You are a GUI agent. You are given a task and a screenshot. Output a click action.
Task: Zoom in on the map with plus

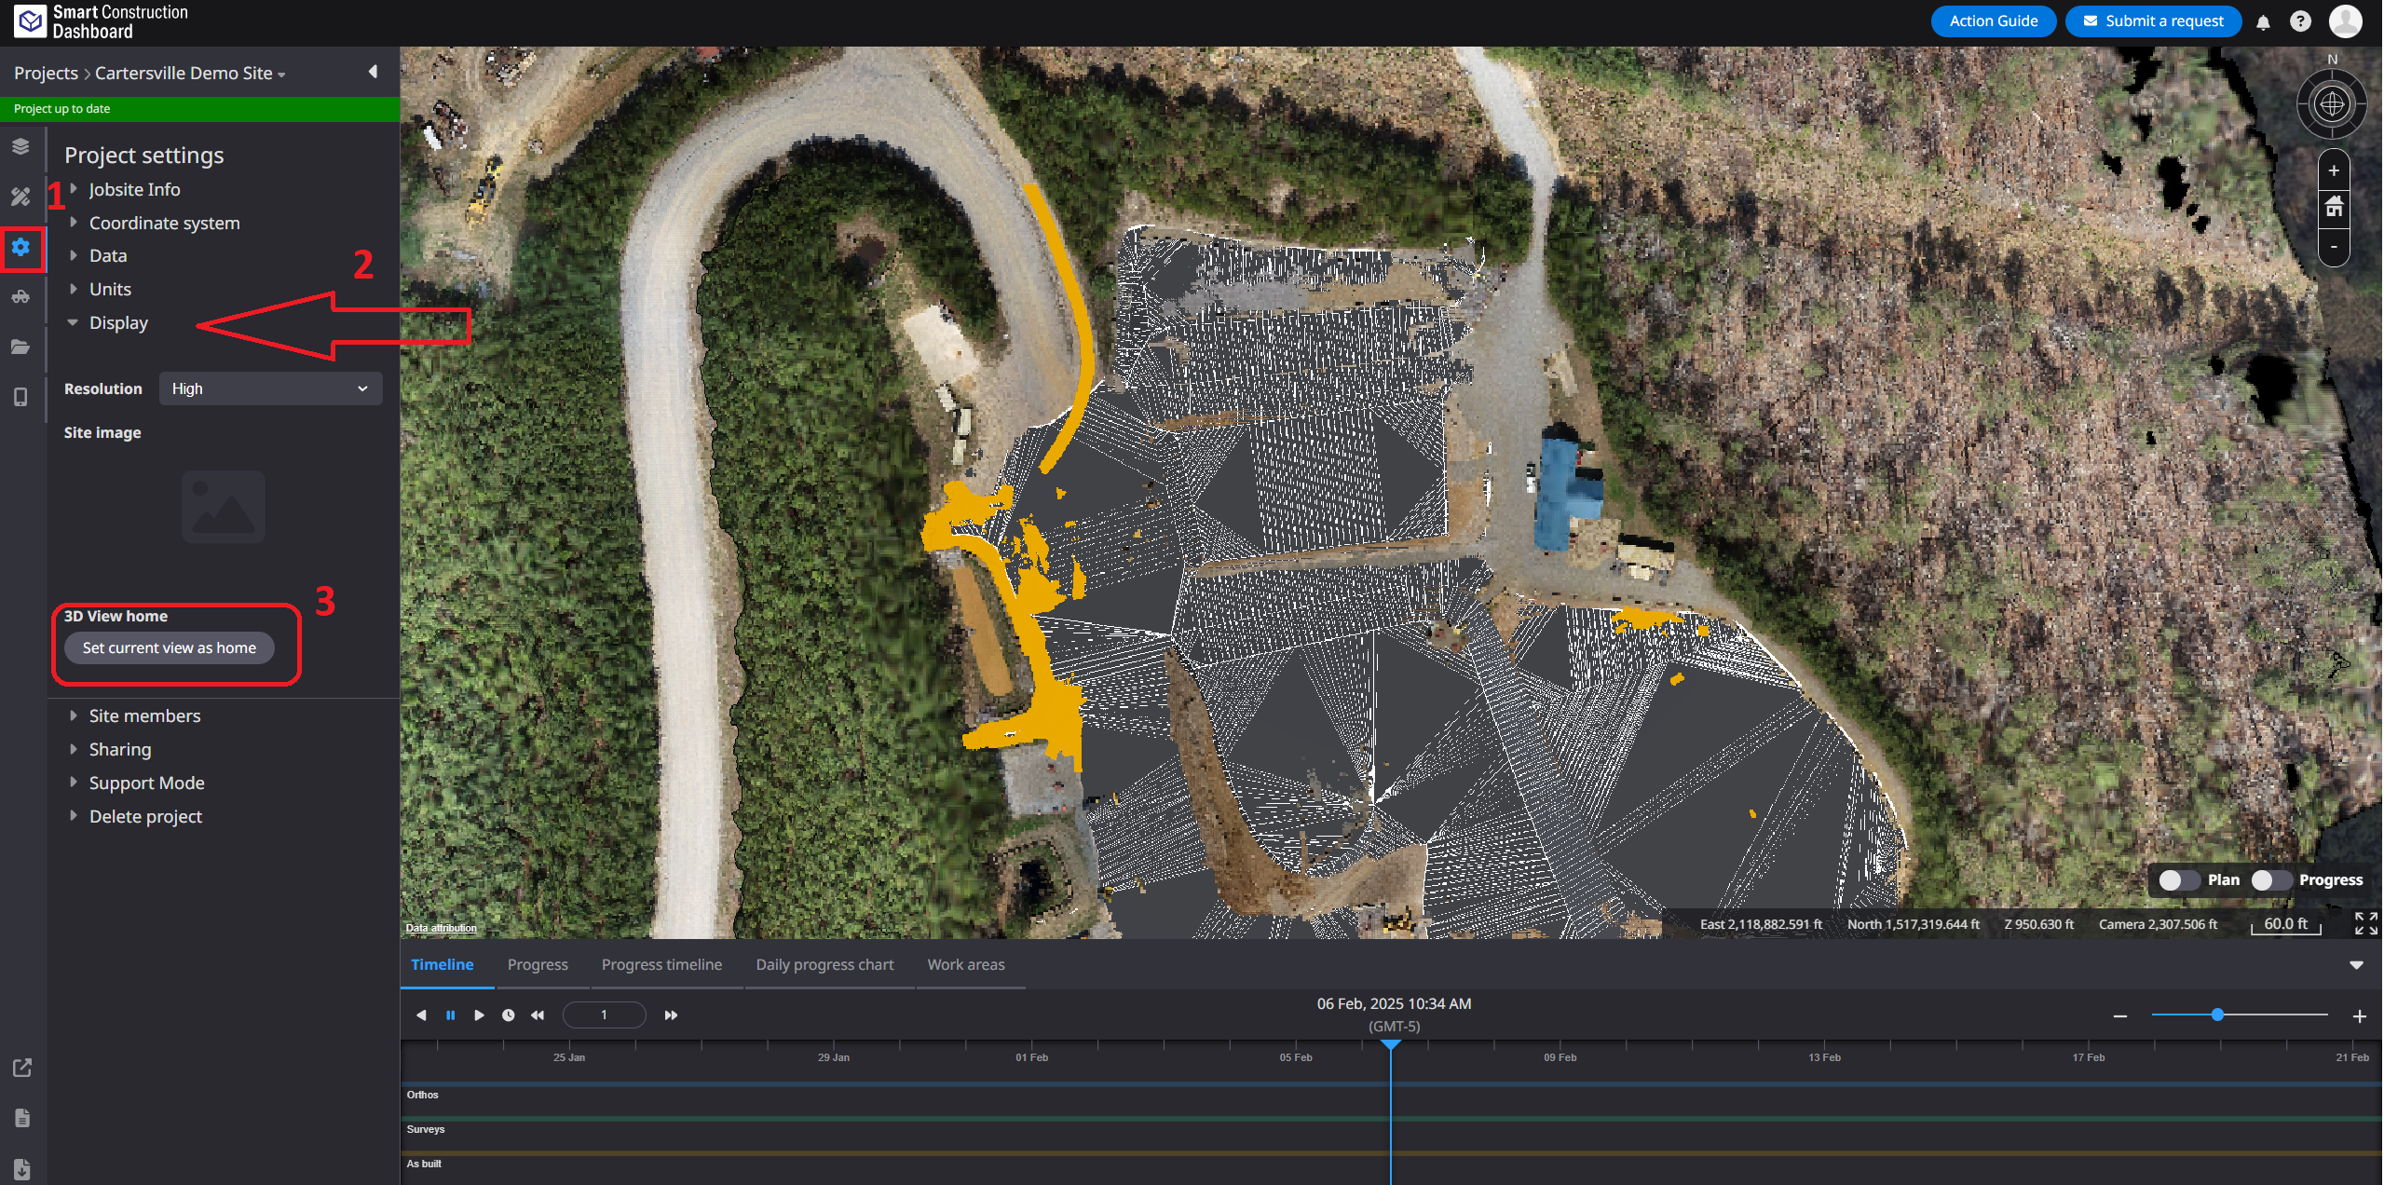coord(2334,170)
